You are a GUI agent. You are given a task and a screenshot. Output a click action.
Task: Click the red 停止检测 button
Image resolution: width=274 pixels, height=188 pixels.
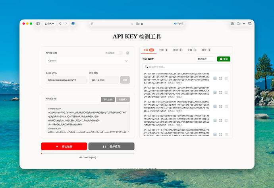tap(64, 146)
